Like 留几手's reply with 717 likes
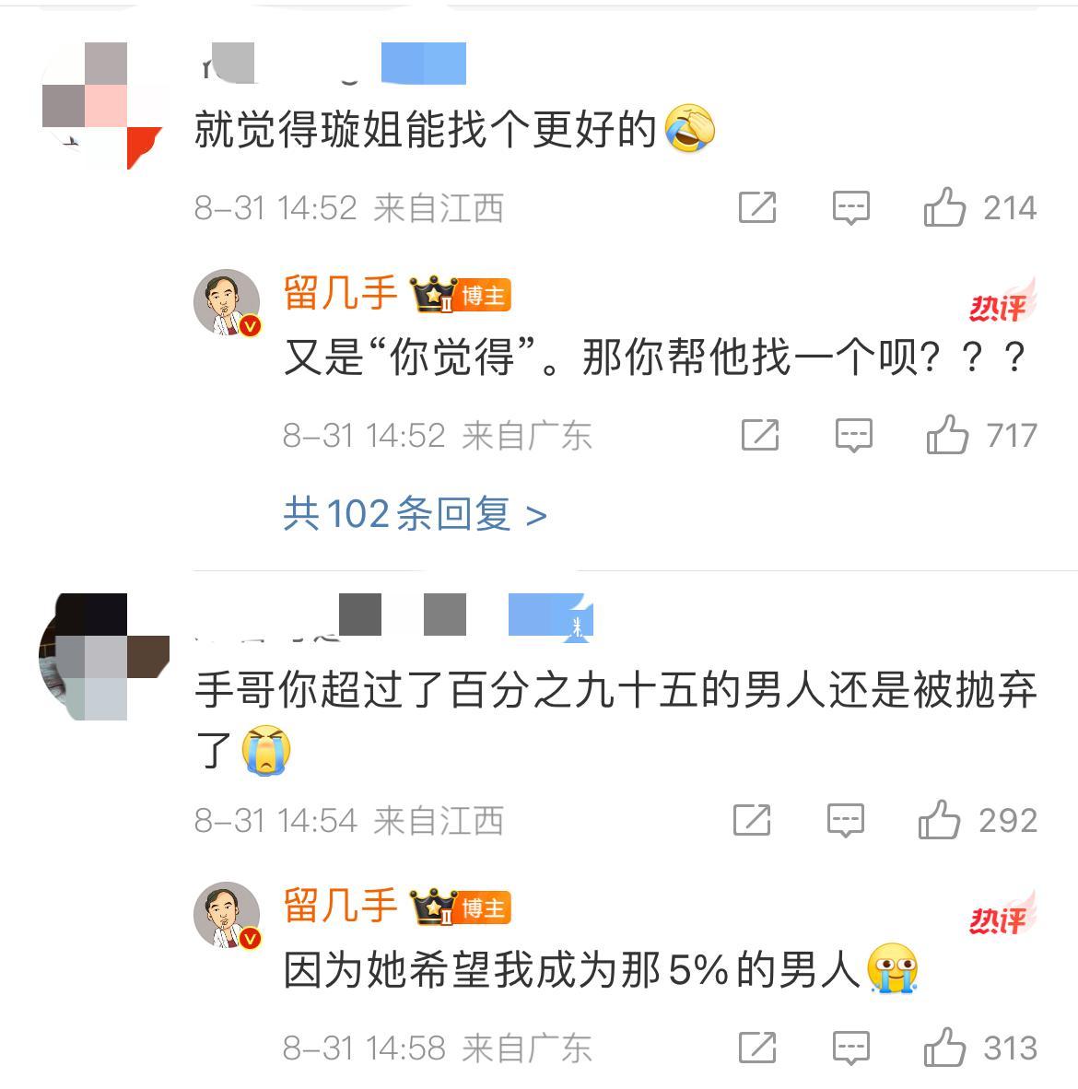 (947, 435)
